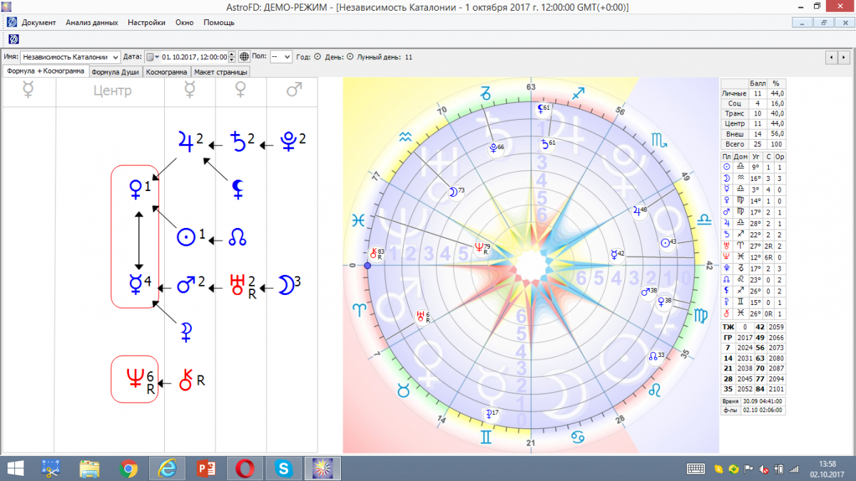Open Google Chrome from the taskbar
Viewport: 856px width, 481px height.
(x=129, y=468)
